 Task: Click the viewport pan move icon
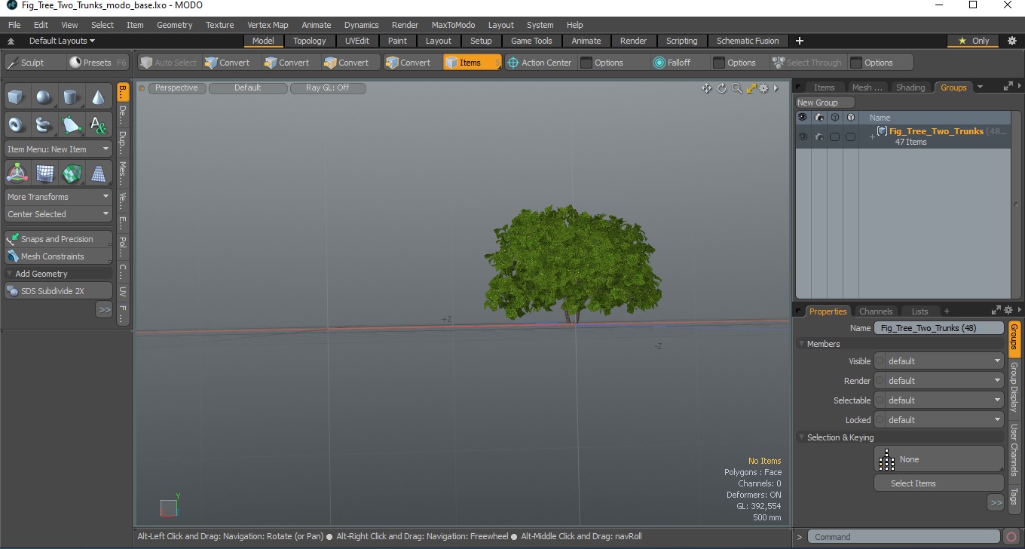(706, 88)
